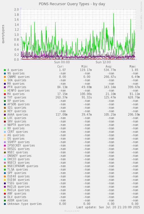Click the TXT current value 263.37m
Screen dimensions: 144x214
point(62,98)
